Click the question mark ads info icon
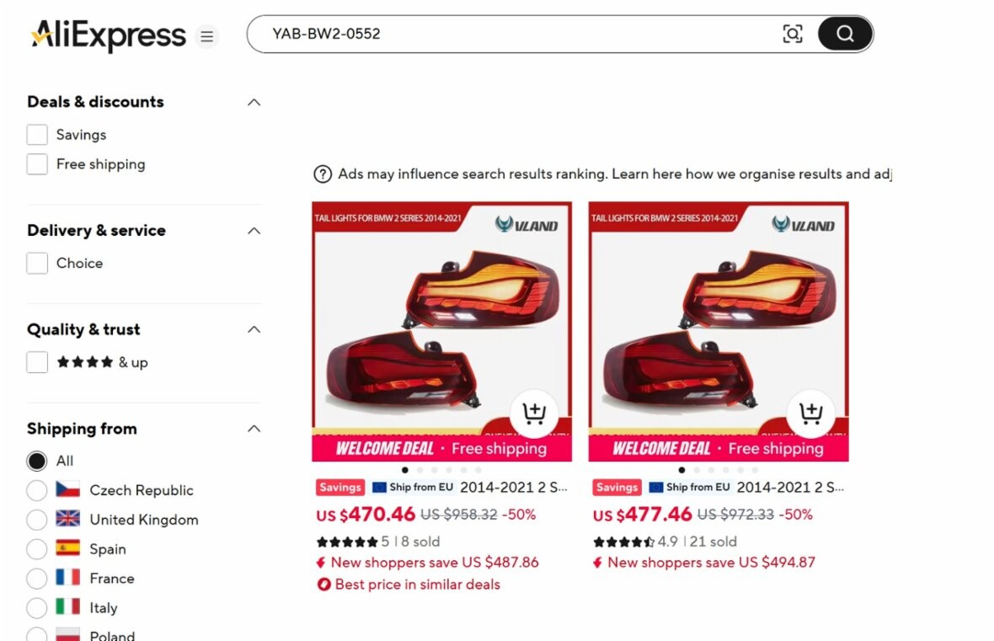 coord(323,174)
